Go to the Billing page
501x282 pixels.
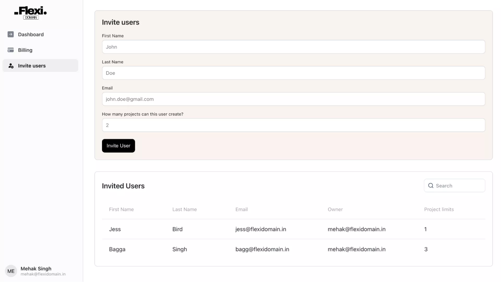(25, 50)
